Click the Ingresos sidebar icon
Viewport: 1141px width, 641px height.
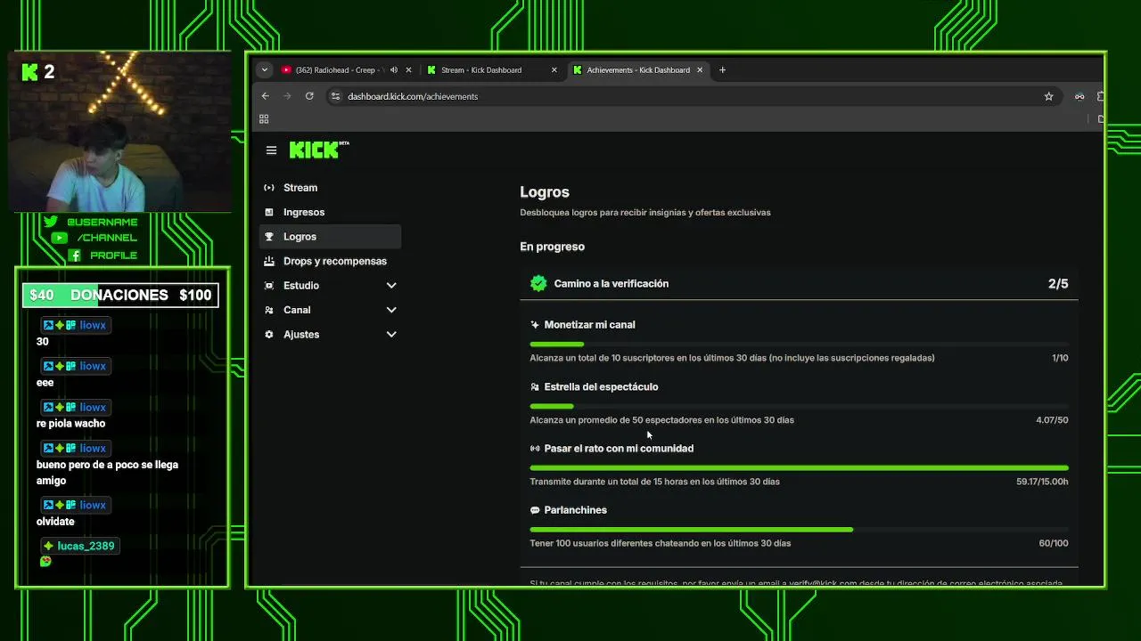(x=269, y=212)
